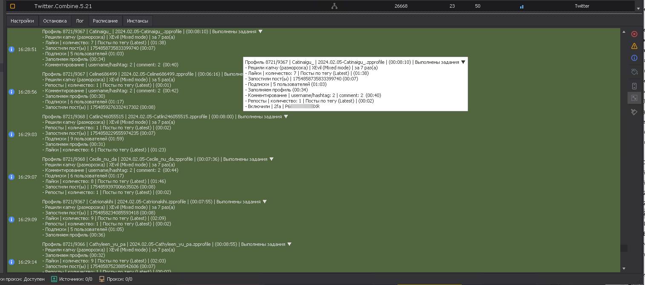Switch to the Остановка tab
Image resolution: width=645 pixels, height=285 pixels.
click(55, 21)
